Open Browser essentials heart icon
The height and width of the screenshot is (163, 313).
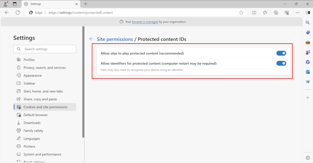287,13
